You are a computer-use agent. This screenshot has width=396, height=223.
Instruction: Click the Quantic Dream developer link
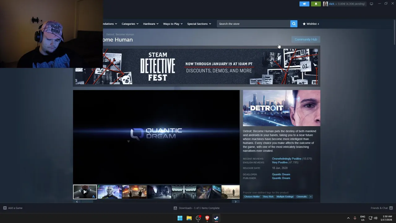(281, 174)
